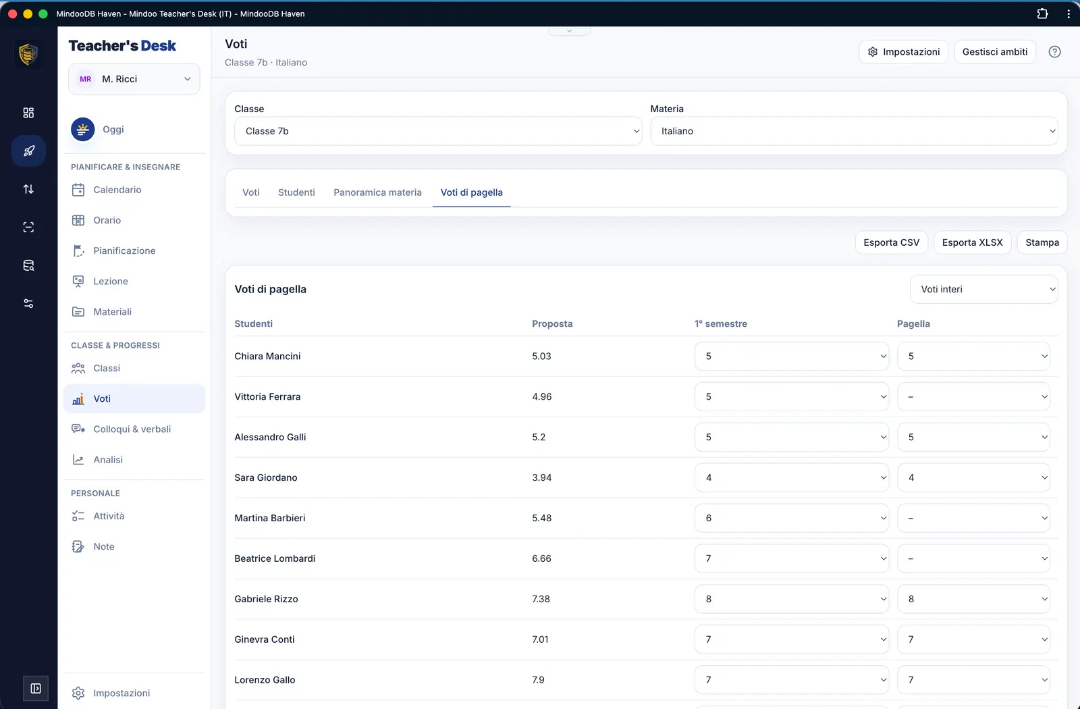The height and width of the screenshot is (709, 1080).
Task: Click the database search icon in left rail
Action: tap(28, 265)
